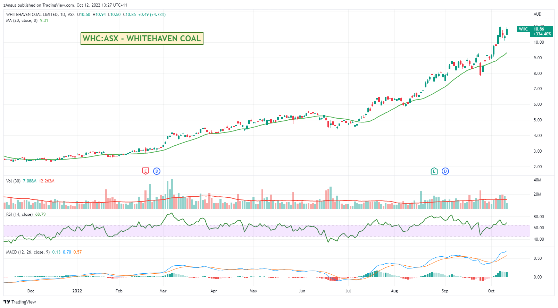Click the blue dividend D marker near August

[x=445, y=171]
